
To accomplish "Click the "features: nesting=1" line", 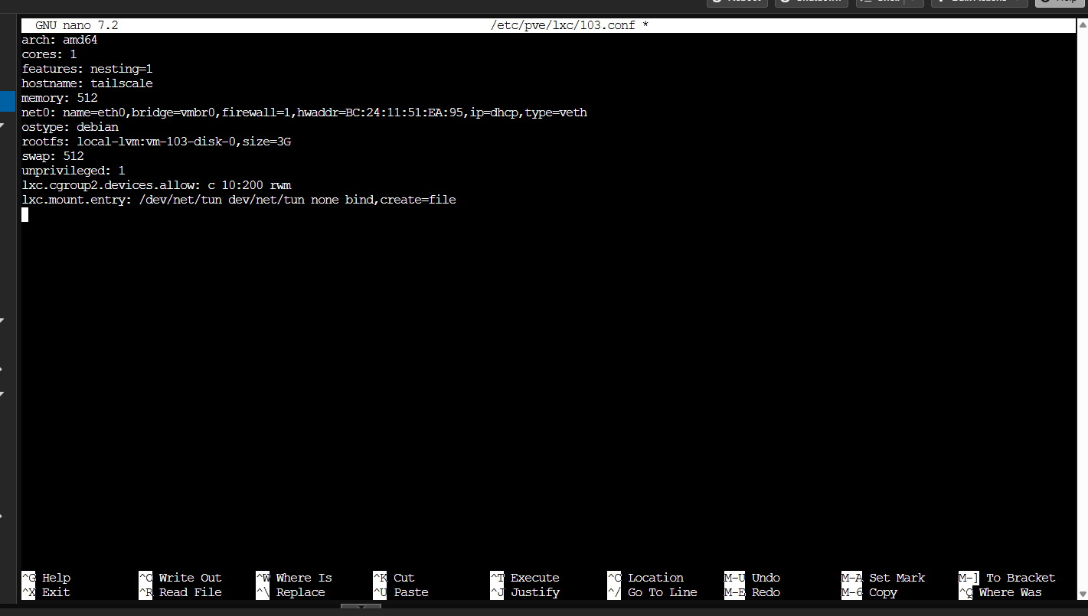I will (x=87, y=69).
